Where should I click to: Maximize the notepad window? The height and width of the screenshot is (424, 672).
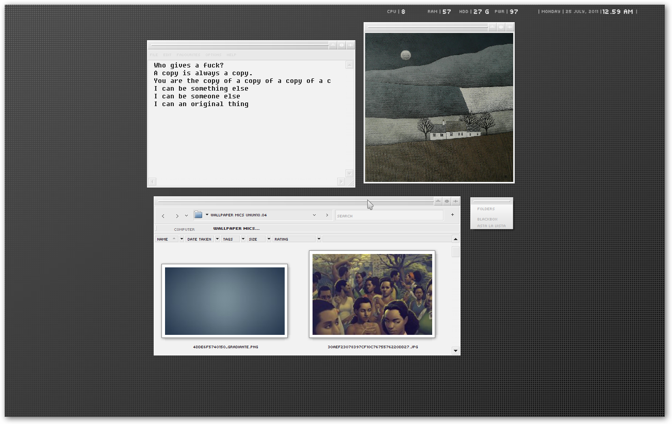341,45
